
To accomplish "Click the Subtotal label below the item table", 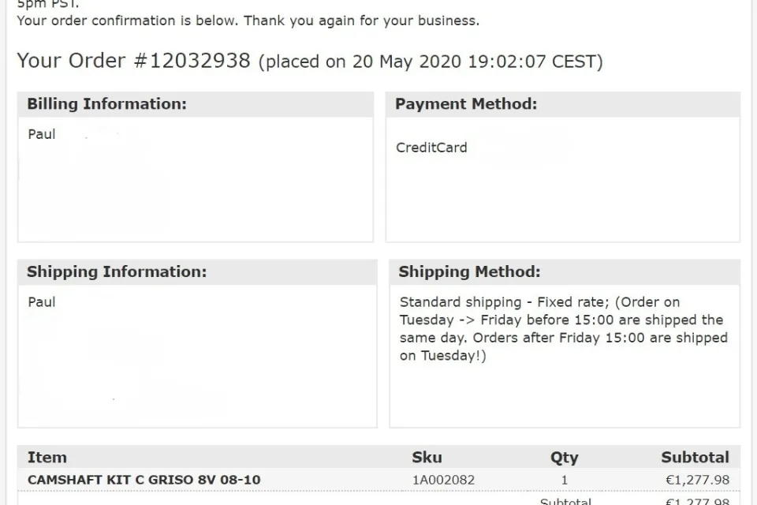I will pyautogui.click(x=565, y=501).
